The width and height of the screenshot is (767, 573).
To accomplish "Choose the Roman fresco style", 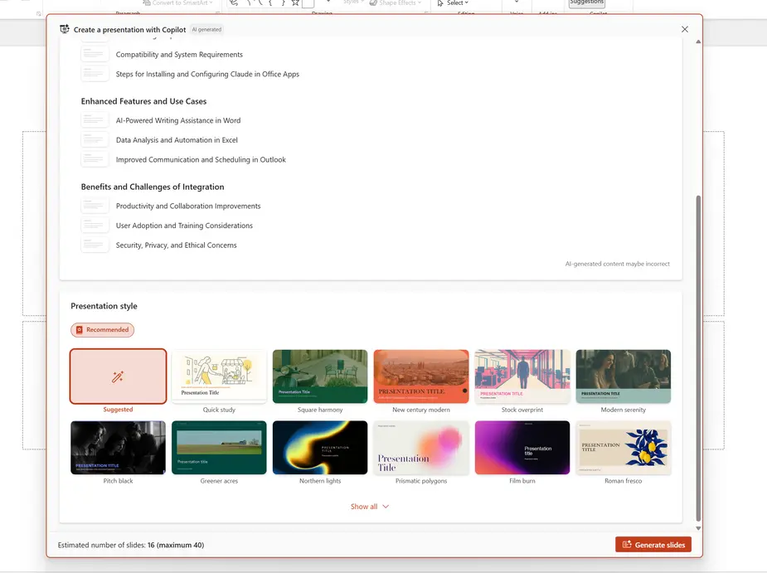I will pyautogui.click(x=624, y=448).
